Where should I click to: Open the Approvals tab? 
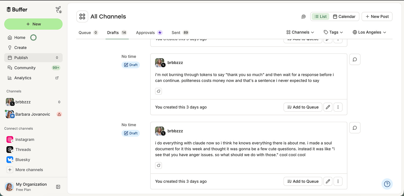[149, 33]
